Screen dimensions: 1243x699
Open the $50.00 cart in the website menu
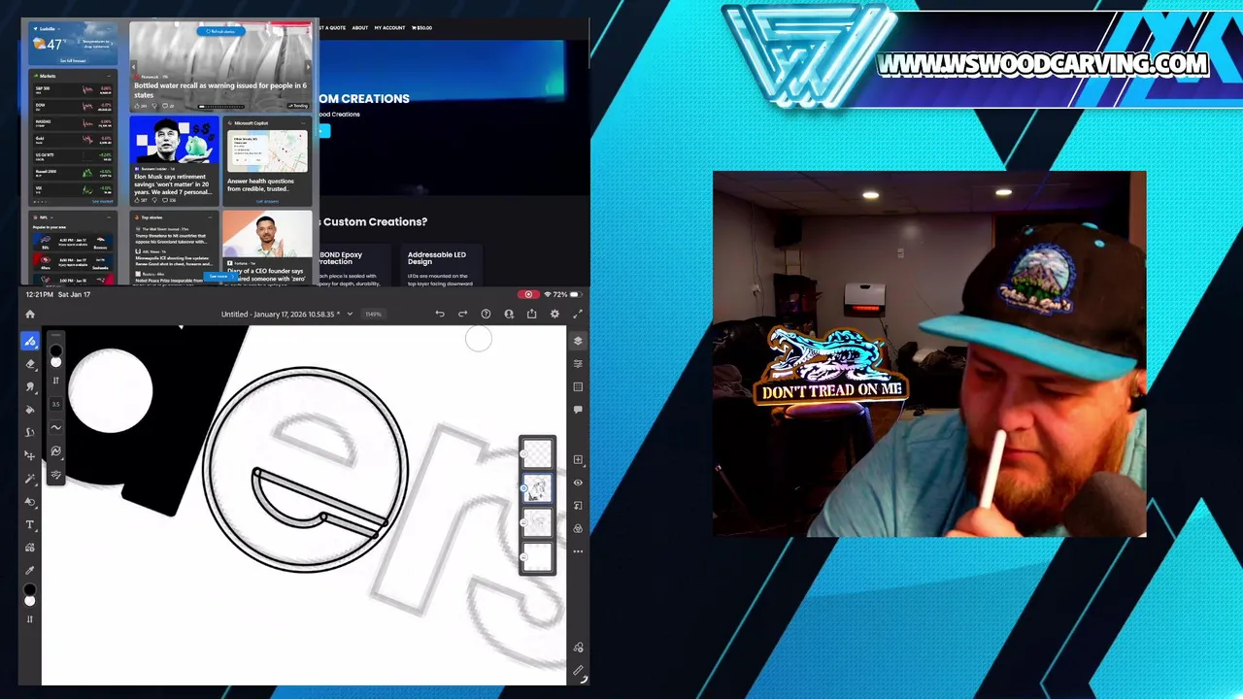pos(422,27)
